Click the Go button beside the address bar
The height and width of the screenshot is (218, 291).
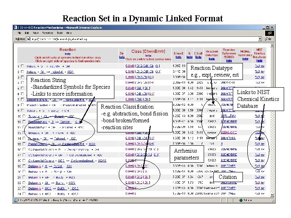pos(268,39)
